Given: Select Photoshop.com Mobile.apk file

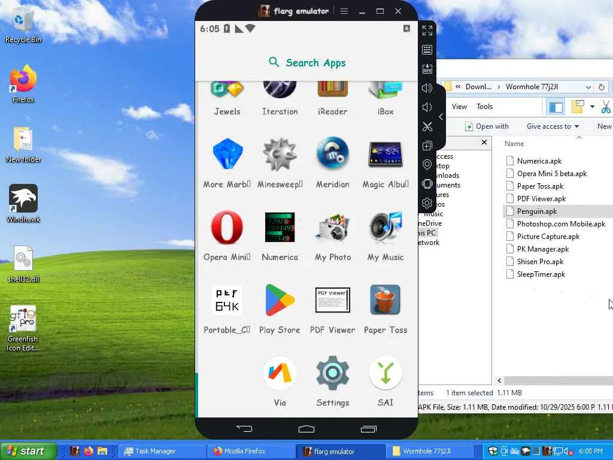Looking at the screenshot, I should tap(561, 224).
